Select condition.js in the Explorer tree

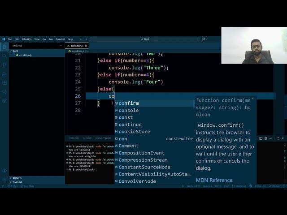(37, 55)
